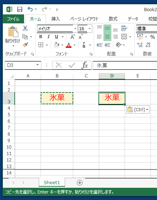
Task: Open the font size 16 dropdown
Action: click(x=90, y=28)
